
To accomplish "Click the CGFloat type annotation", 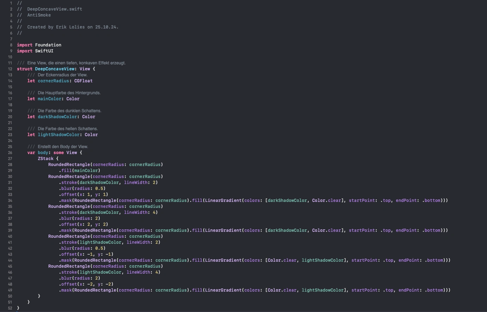I will (x=83, y=81).
